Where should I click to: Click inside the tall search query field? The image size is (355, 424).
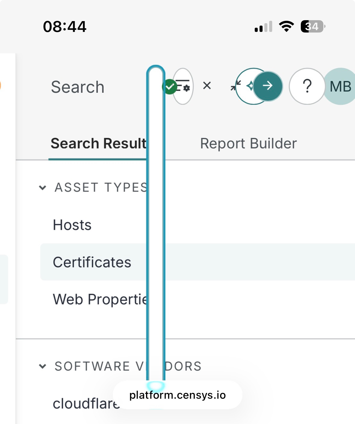click(156, 223)
